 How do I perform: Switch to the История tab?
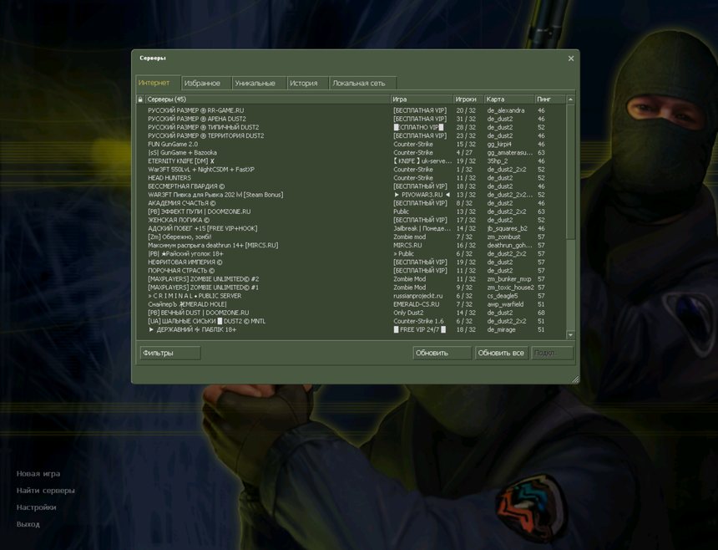(307, 83)
